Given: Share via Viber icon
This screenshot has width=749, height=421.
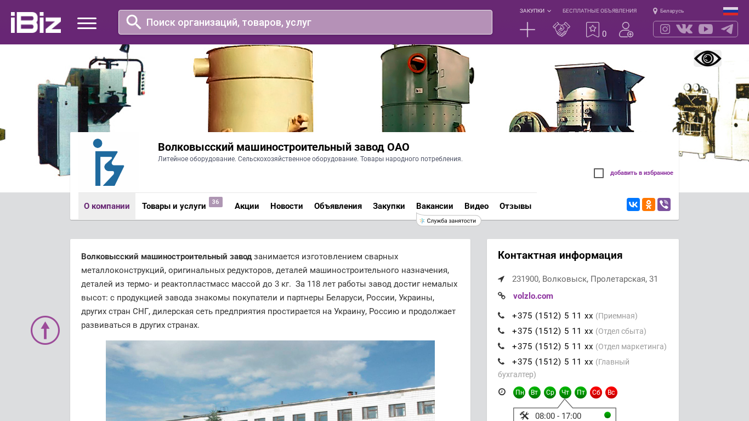Looking at the screenshot, I should click(x=664, y=204).
